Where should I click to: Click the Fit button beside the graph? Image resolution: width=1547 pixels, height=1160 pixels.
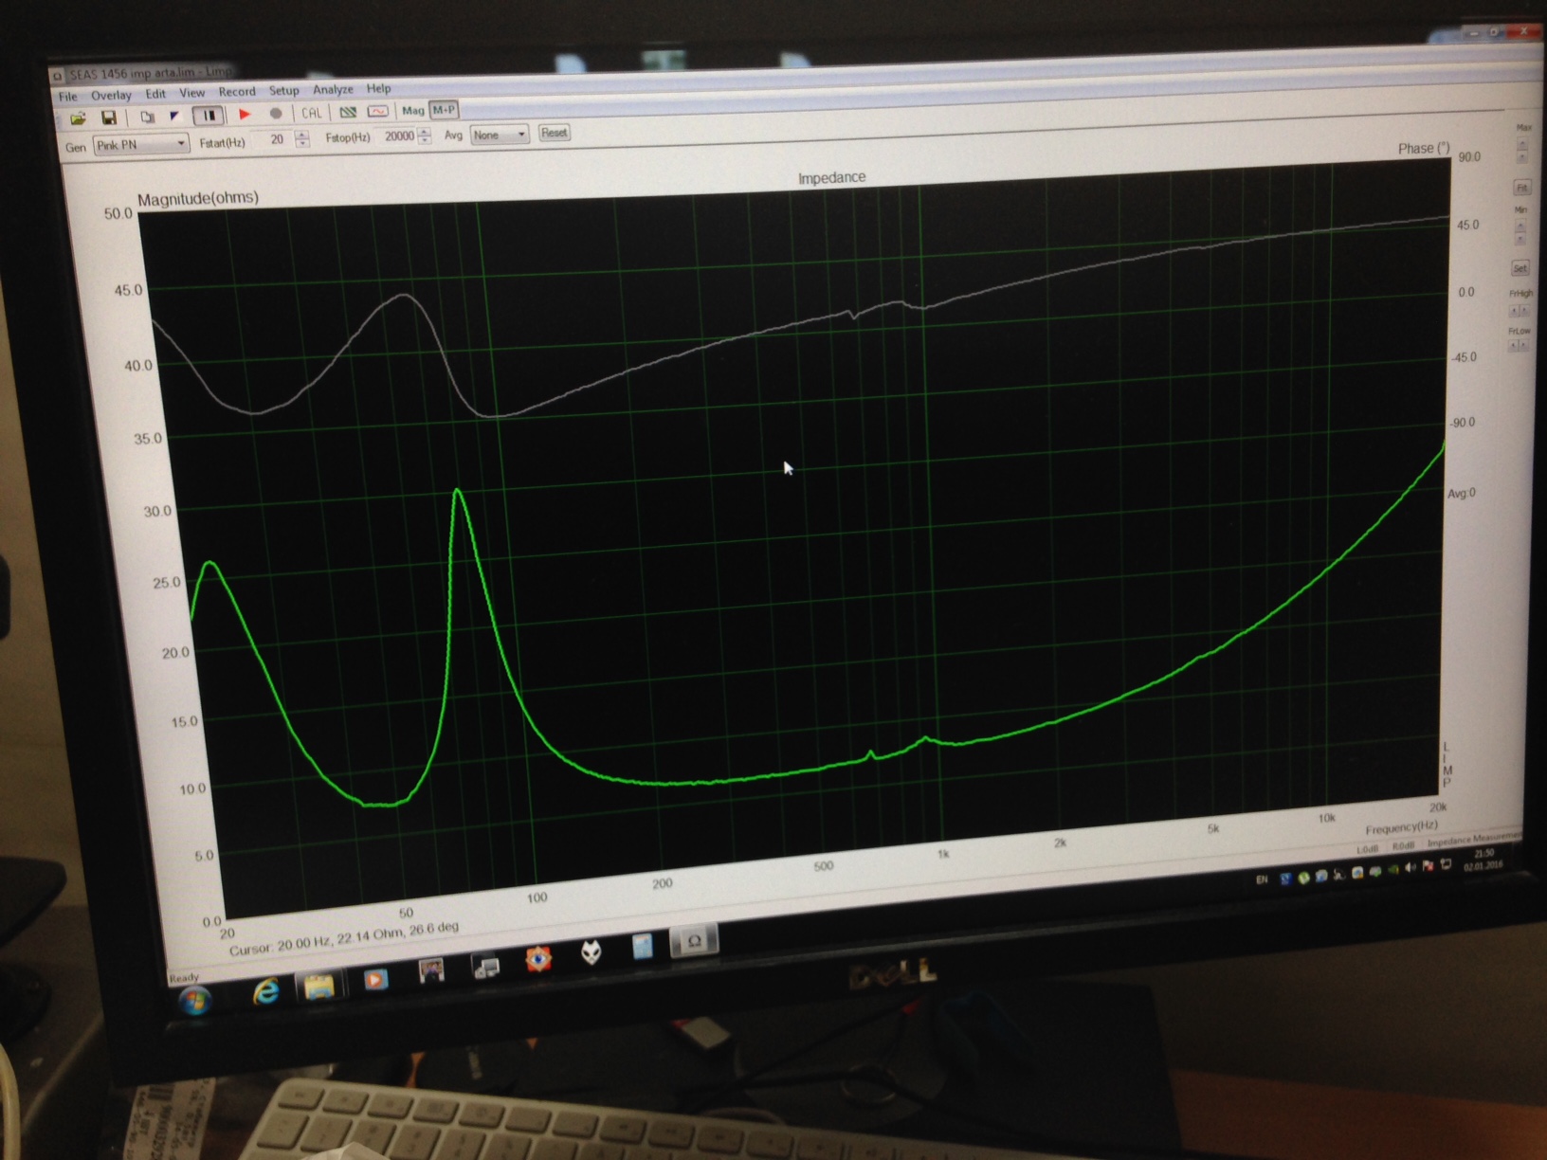[x=1521, y=188]
